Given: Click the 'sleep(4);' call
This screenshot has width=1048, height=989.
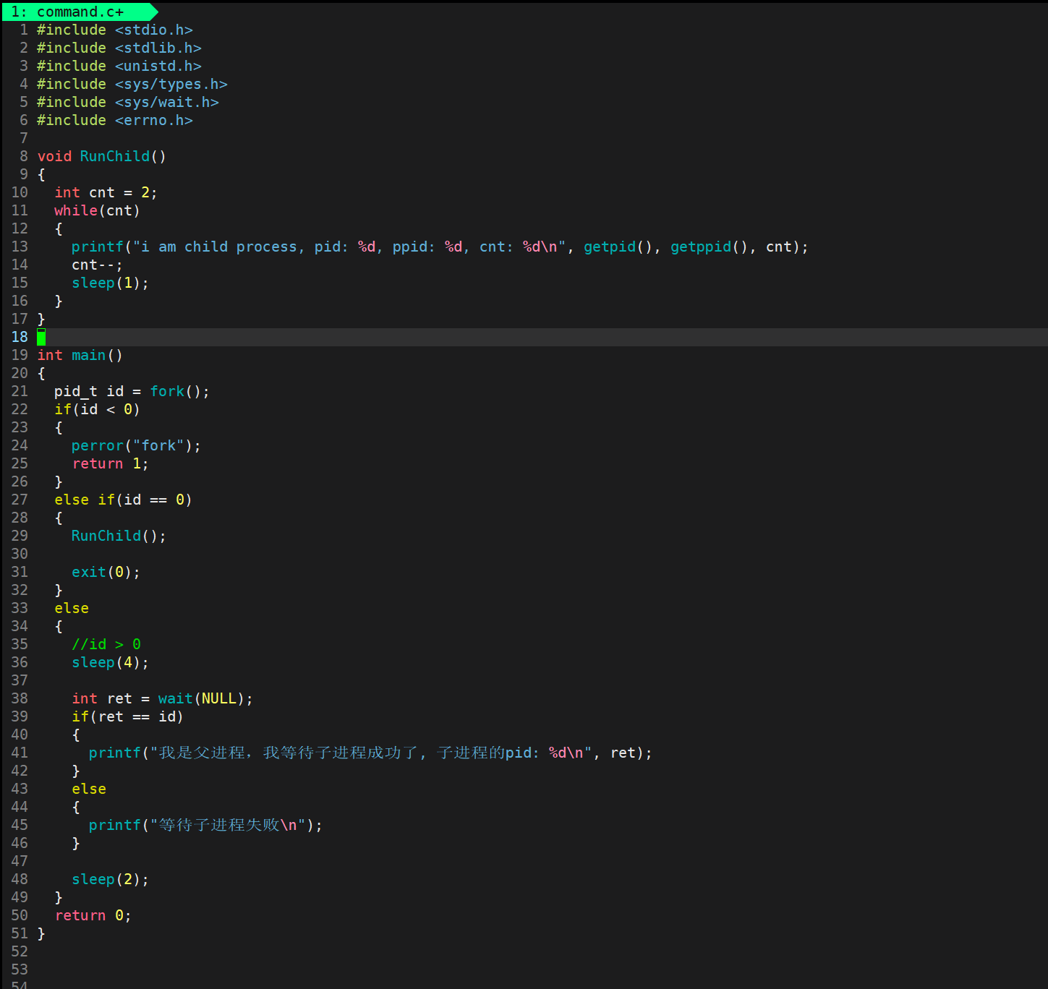Looking at the screenshot, I should pos(110,662).
